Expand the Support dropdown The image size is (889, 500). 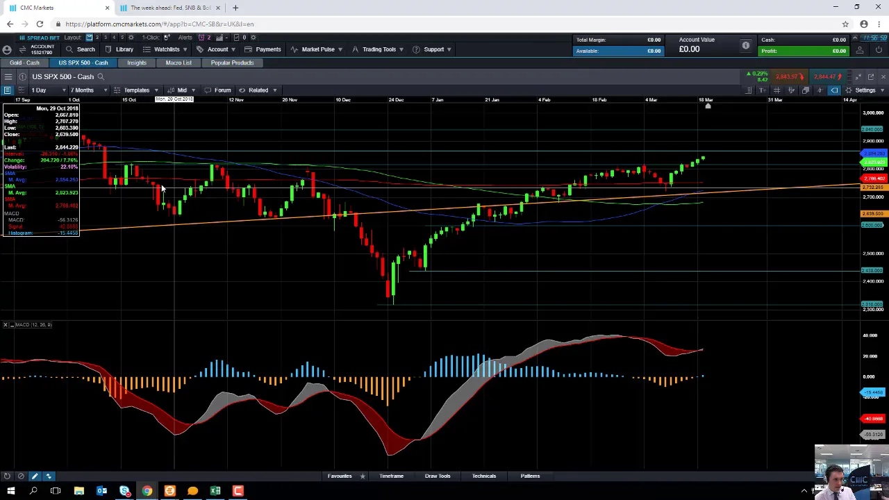tap(431, 49)
